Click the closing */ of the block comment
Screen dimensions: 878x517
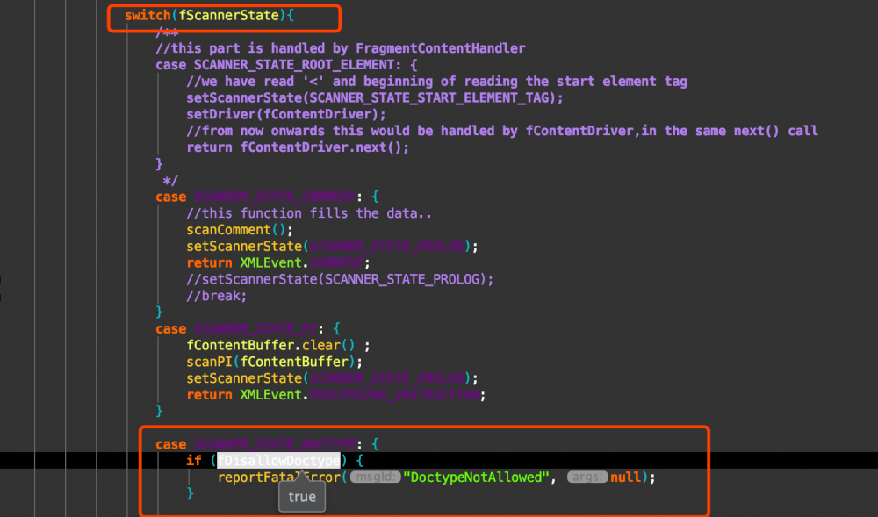click(x=170, y=180)
